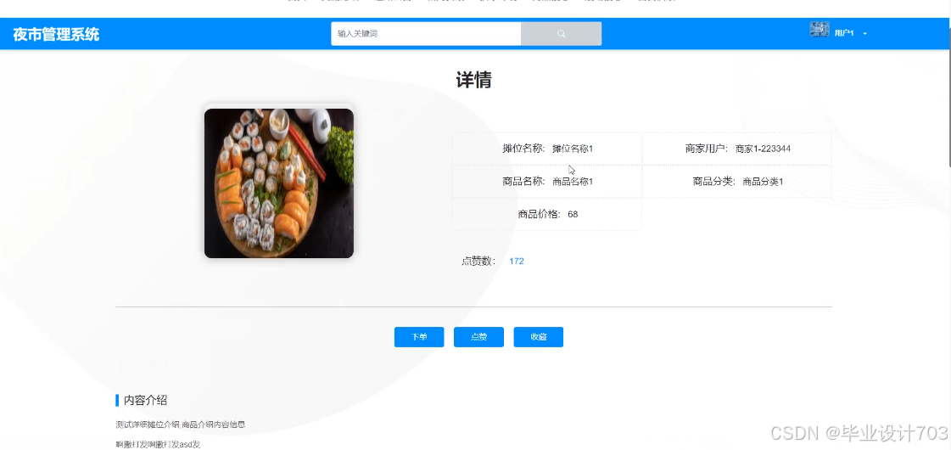Image resolution: width=951 pixels, height=450 pixels.
Task: Click the 收藏 button
Action: coord(539,337)
